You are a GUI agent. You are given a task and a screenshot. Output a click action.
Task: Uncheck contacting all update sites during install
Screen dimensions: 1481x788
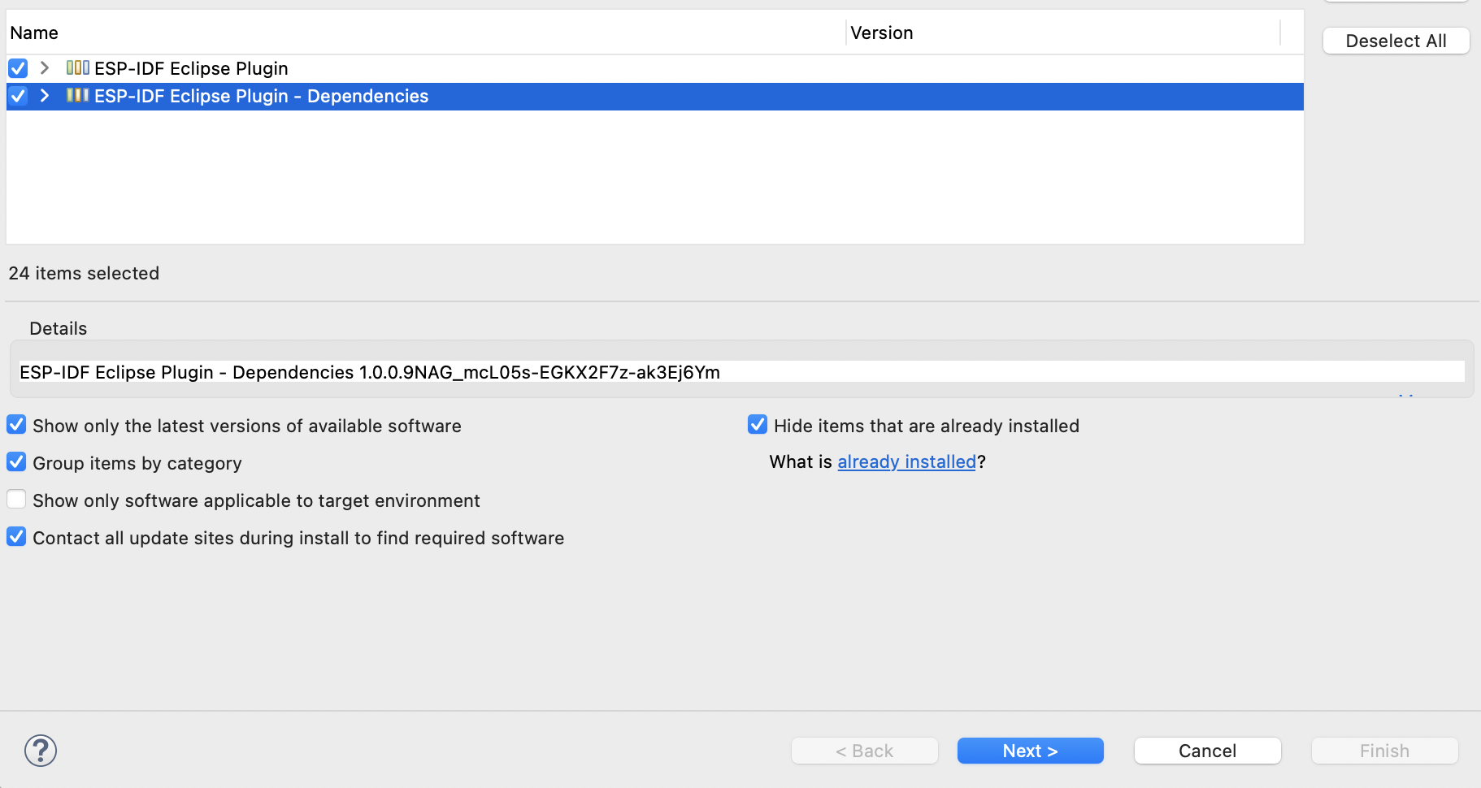(15, 536)
